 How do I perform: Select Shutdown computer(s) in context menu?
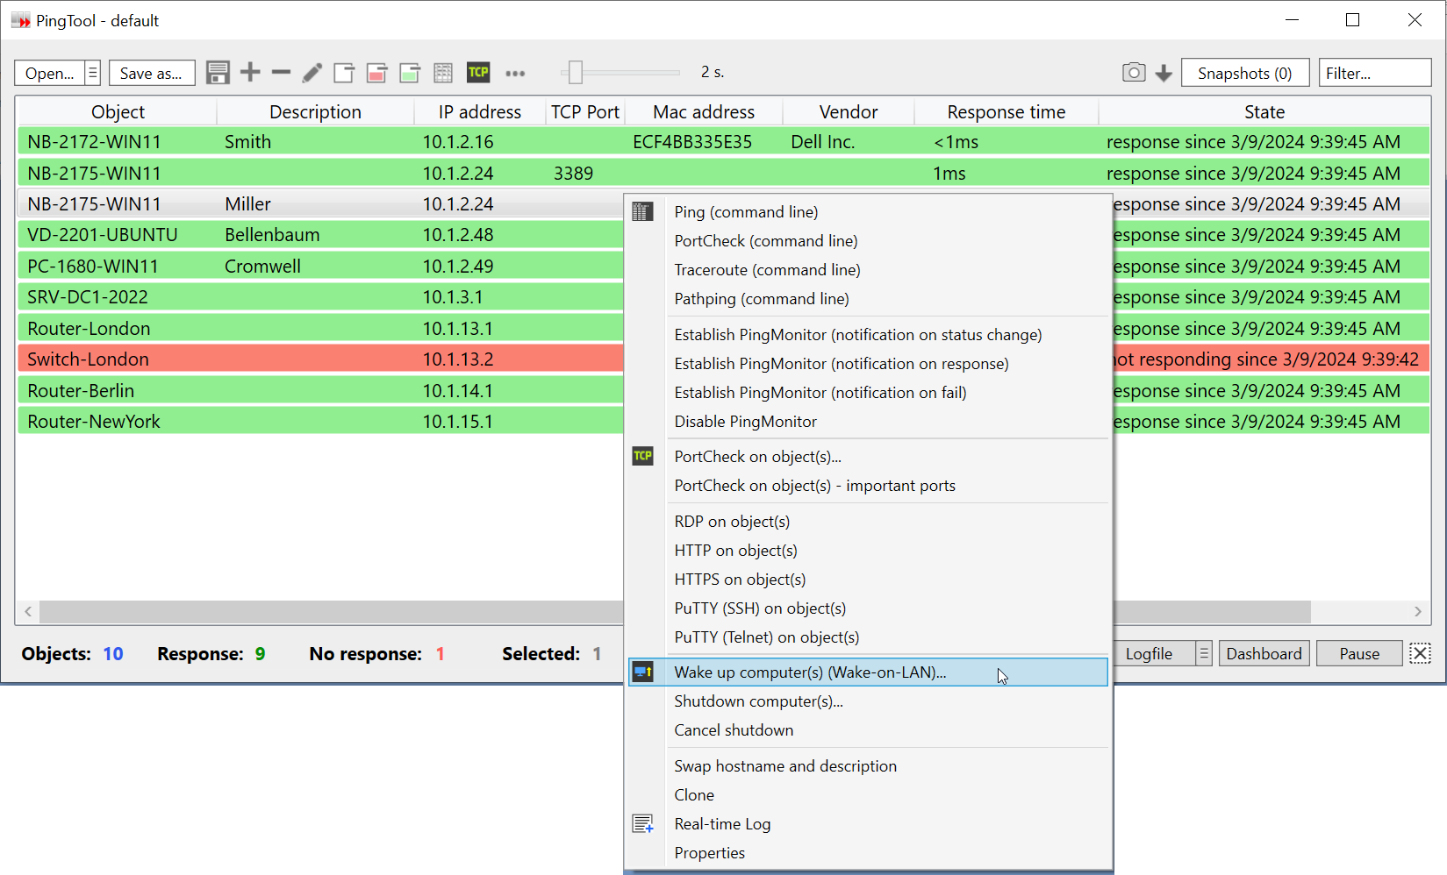[758, 701]
